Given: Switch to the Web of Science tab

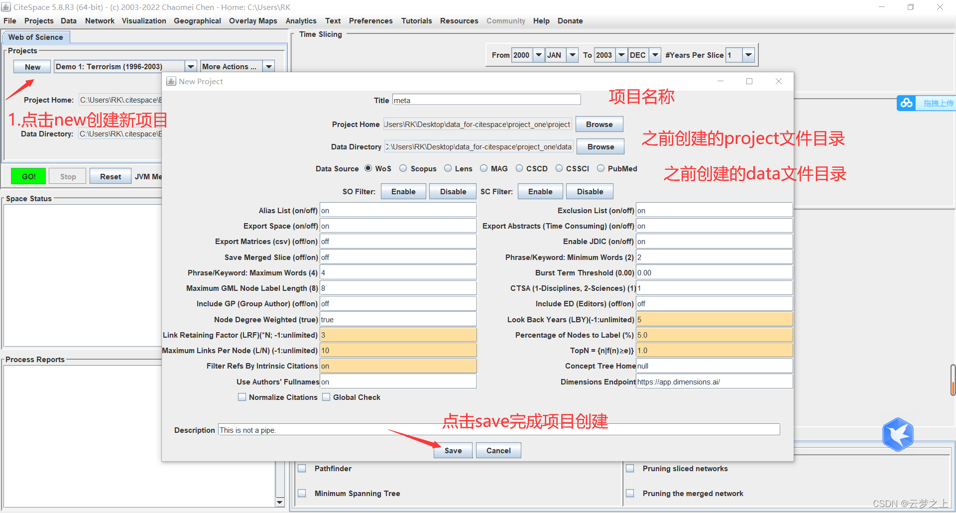Looking at the screenshot, I should (x=36, y=37).
